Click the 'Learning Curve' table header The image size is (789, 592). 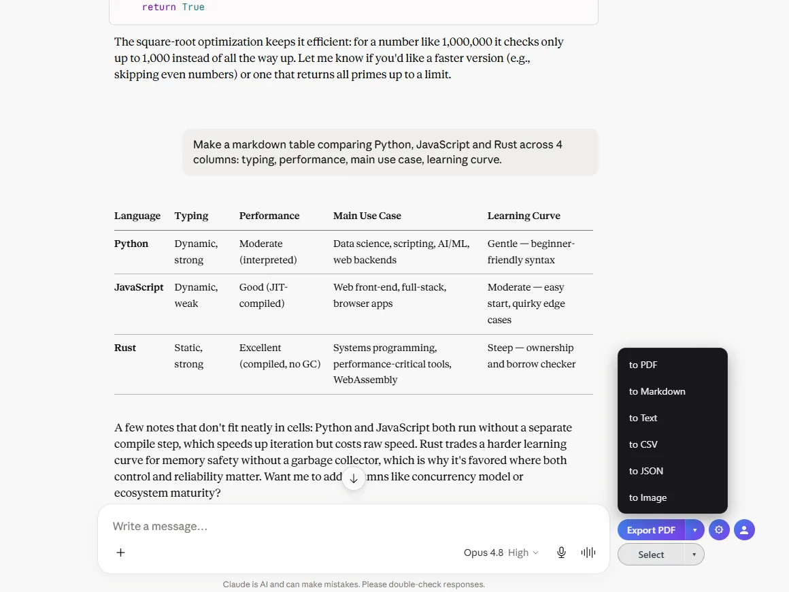524,216
